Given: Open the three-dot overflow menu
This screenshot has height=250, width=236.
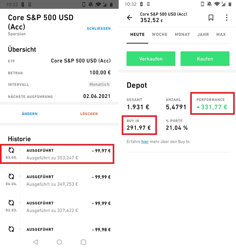Looking at the screenshot, I should coord(227,17).
